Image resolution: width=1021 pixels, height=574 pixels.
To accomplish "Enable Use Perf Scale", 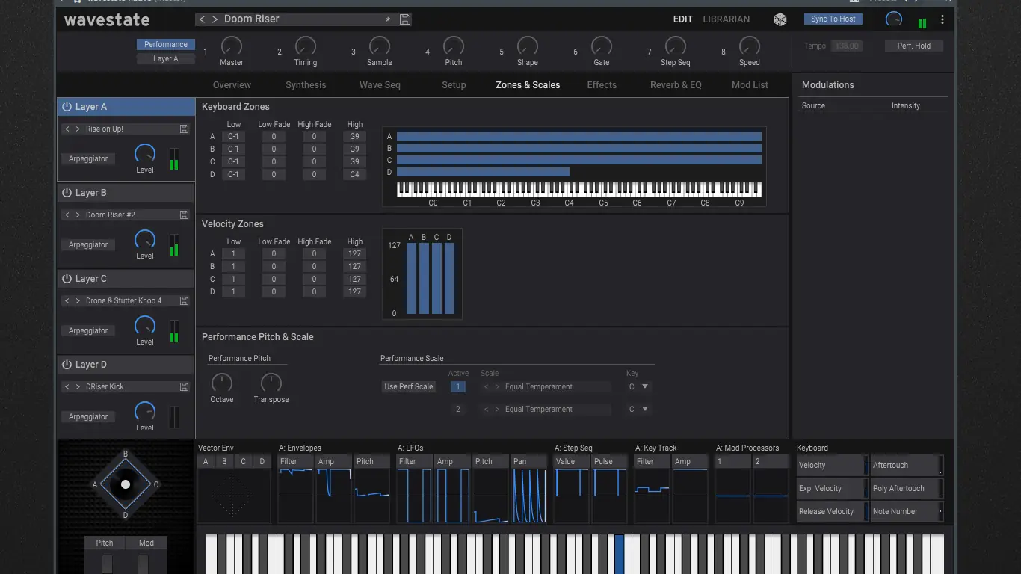I will pyautogui.click(x=408, y=387).
